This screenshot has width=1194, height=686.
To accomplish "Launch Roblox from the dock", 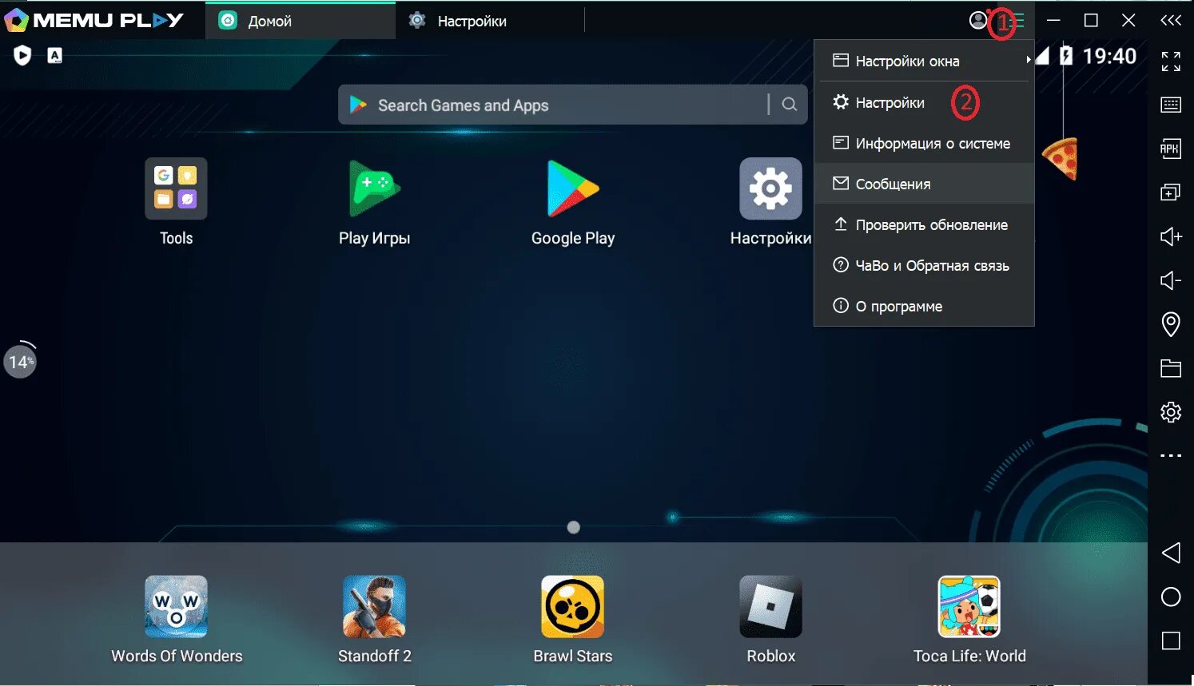I will point(770,607).
